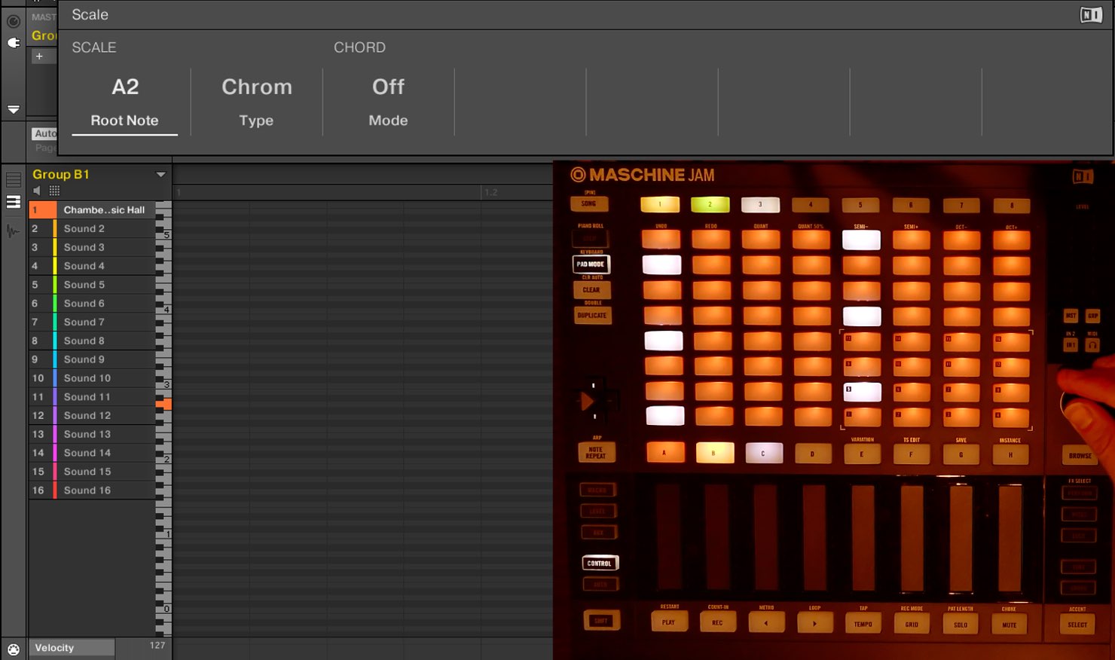
Task: Collapse control area with the down arrow
Action: click(x=14, y=109)
